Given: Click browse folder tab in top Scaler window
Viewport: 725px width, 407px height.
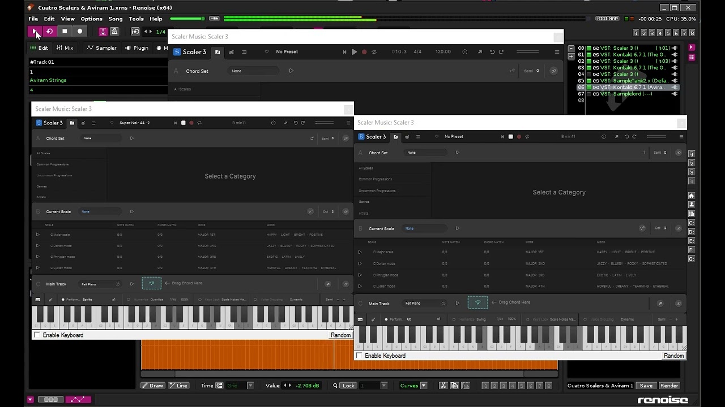Looking at the screenshot, I should point(217,52).
